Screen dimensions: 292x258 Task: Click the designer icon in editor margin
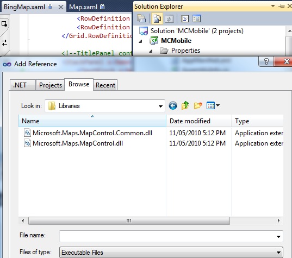pyautogui.click(x=4, y=24)
